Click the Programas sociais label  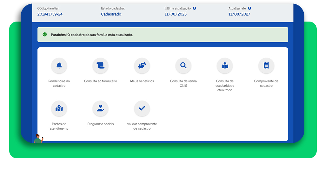tap(100, 124)
